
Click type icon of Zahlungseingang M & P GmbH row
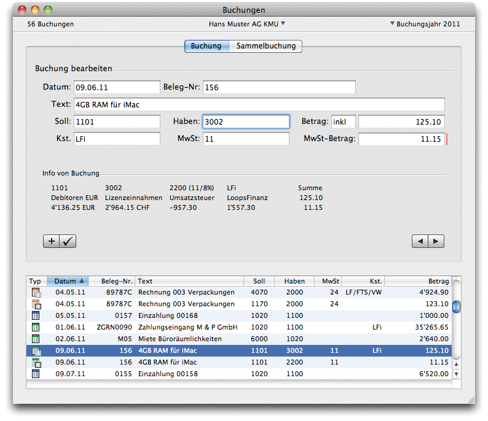(36, 327)
